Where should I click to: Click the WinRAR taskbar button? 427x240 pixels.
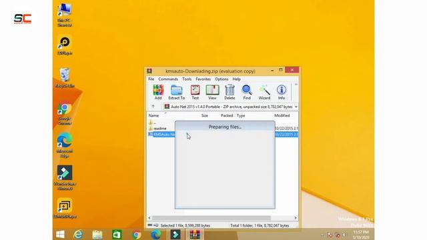pyautogui.click(x=195, y=234)
